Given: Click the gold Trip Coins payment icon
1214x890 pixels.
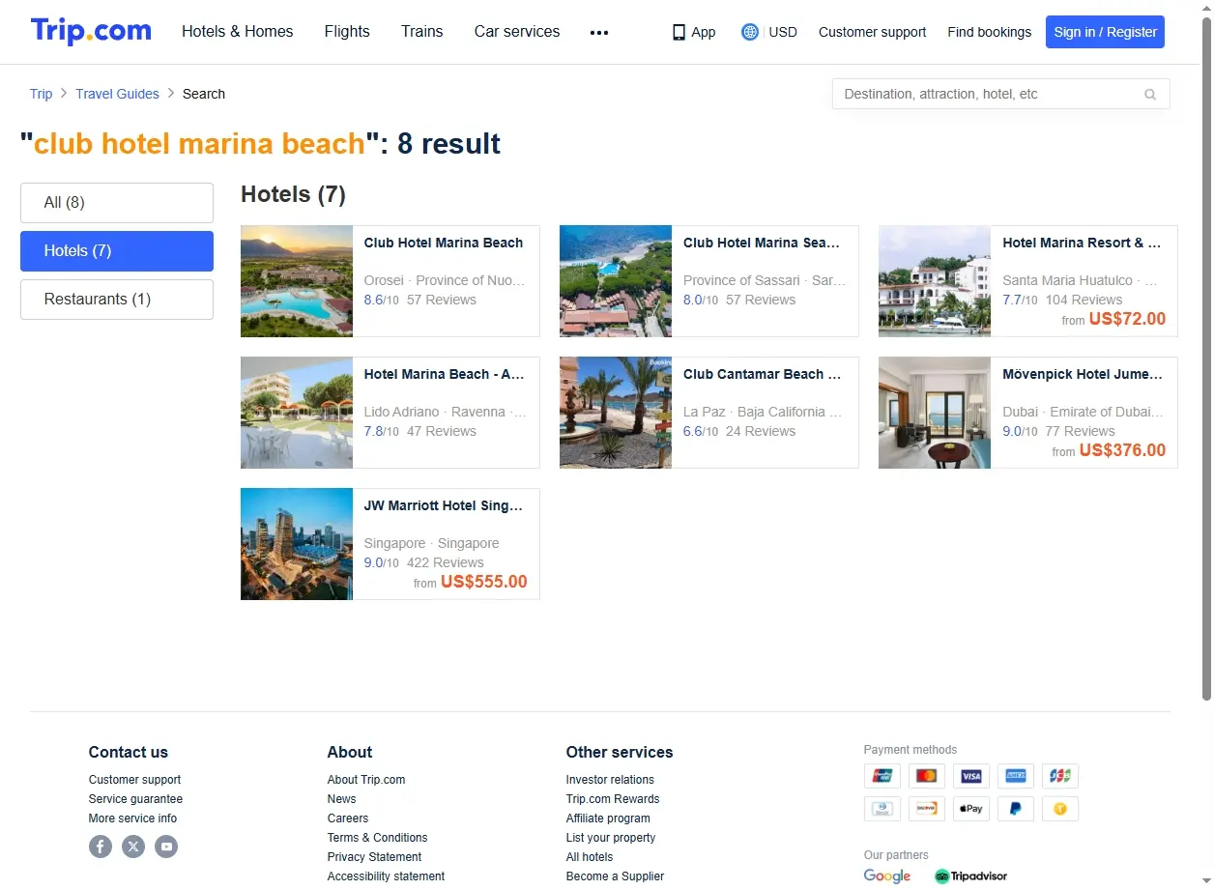Looking at the screenshot, I should click(1060, 809).
